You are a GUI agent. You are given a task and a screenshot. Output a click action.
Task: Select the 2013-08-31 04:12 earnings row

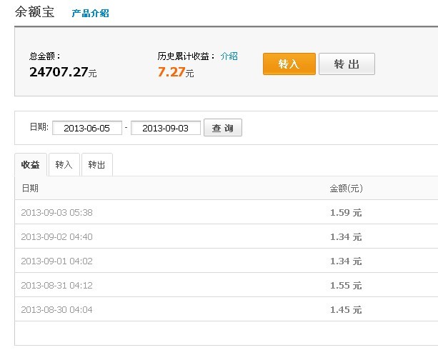tap(227, 285)
